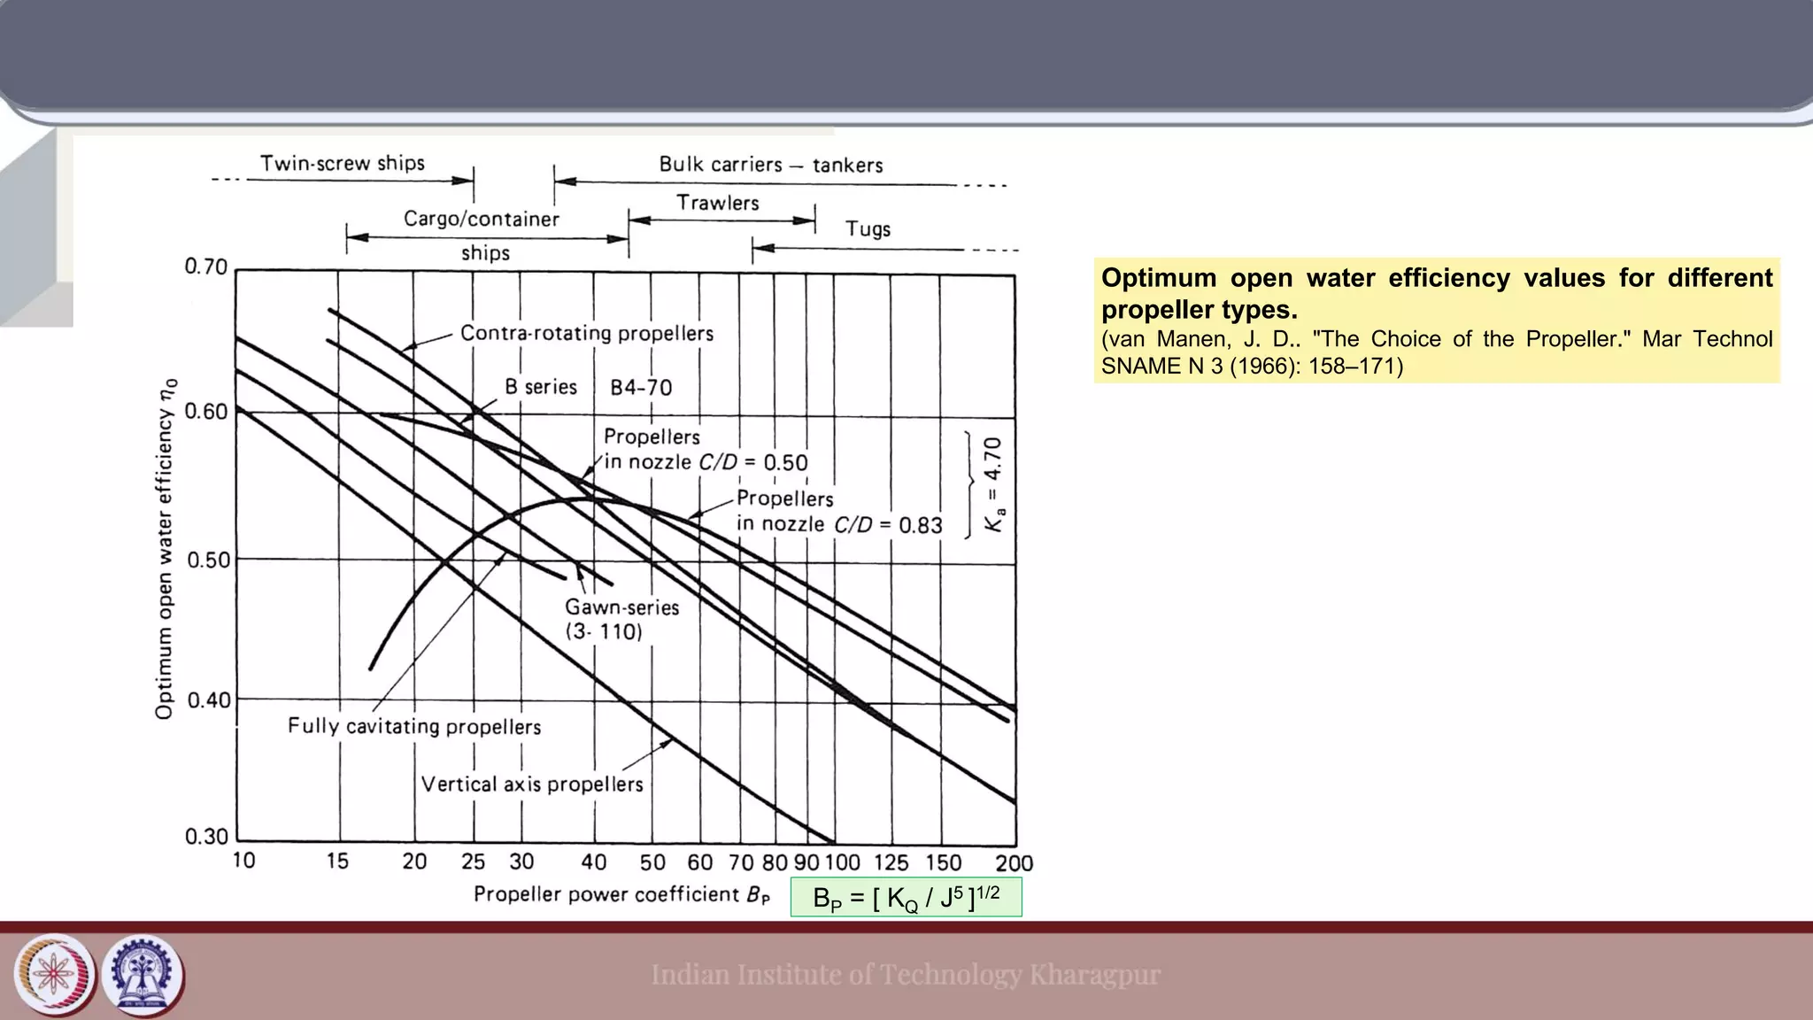The height and width of the screenshot is (1020, 1813).
Task: Click the BP formula green box
Action: tap(906, 897)
